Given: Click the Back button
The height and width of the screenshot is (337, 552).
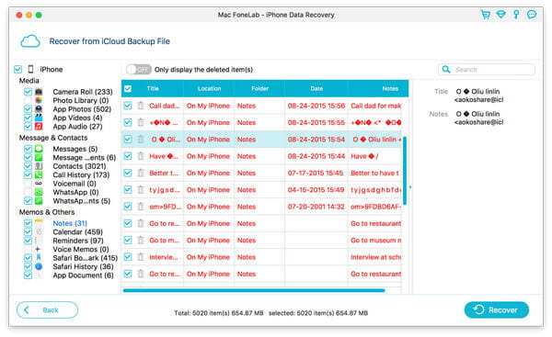Looking at the screenshot, I should click(x=47, y=310).
